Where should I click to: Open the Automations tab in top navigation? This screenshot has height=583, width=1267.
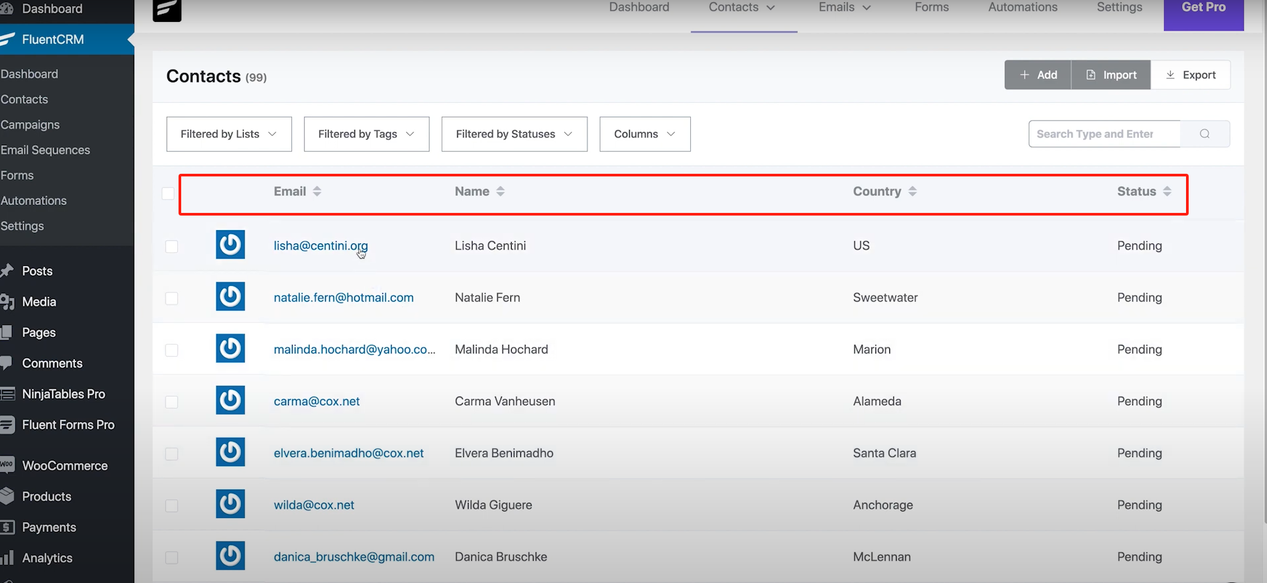pos(1022,7)
